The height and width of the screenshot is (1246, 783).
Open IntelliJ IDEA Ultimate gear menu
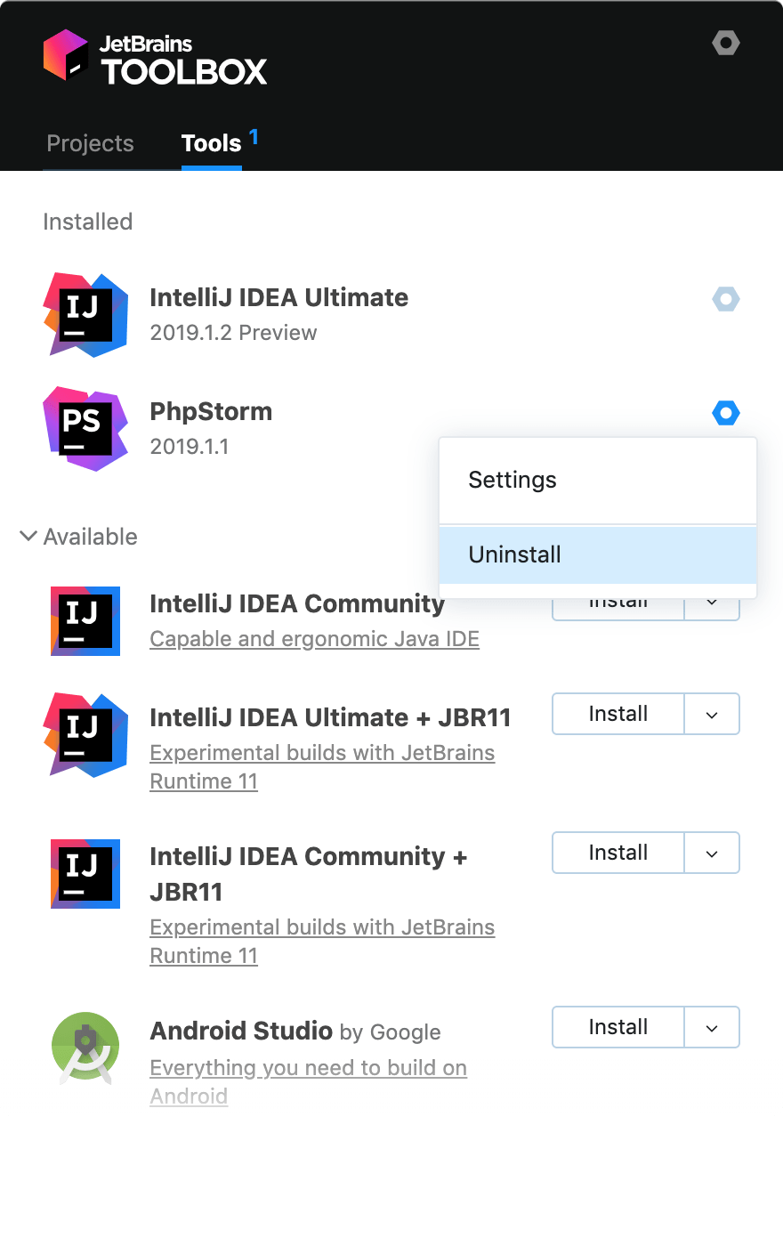click(726, 299)
